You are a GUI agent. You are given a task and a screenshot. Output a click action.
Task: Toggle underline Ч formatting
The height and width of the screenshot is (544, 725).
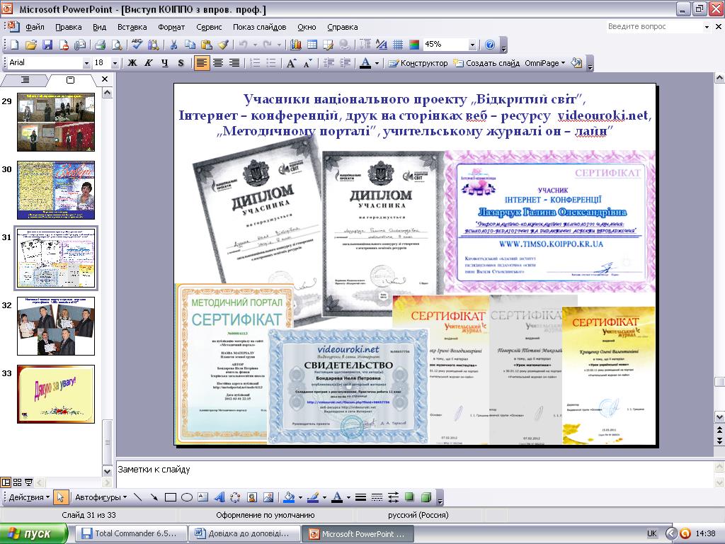tap(164, 63)
